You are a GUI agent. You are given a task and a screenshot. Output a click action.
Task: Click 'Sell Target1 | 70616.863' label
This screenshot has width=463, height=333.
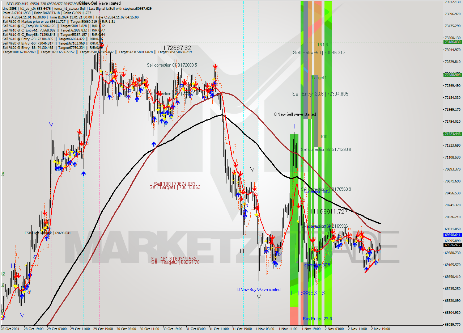[x=175, y=187]
